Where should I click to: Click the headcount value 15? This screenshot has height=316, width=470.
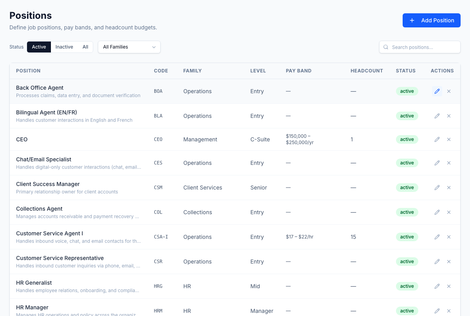pyautogui.click(x=353, y=237)
